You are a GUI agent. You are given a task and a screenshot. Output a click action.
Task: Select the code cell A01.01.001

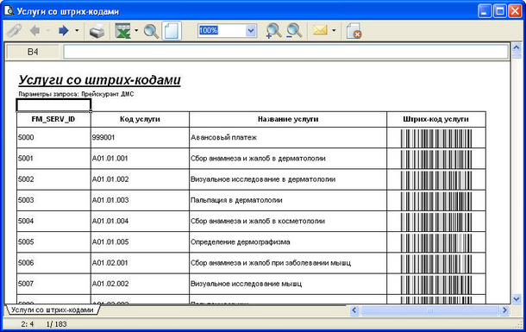coord(140,159)
